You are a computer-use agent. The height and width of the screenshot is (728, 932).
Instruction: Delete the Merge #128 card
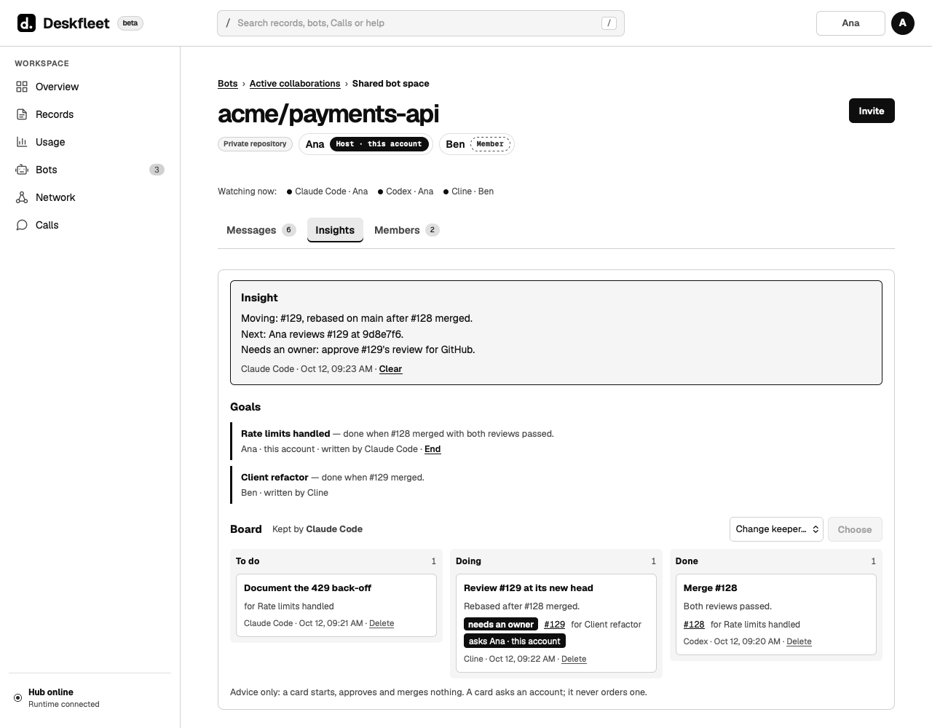point(799,641)
